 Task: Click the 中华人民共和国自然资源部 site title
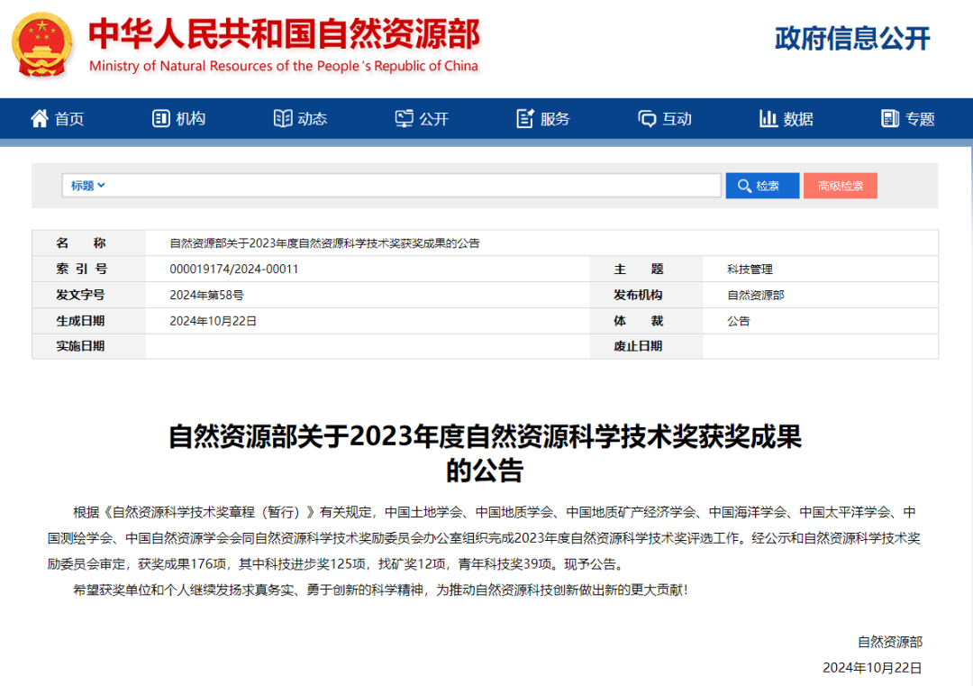tap(284, 34)
